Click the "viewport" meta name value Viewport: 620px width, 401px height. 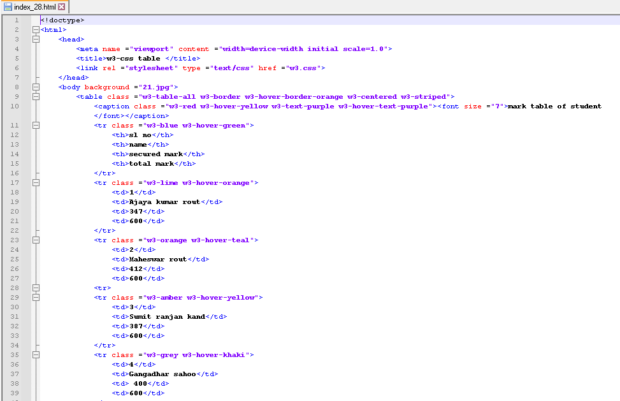pyautogui.click(x=151, y=49)
